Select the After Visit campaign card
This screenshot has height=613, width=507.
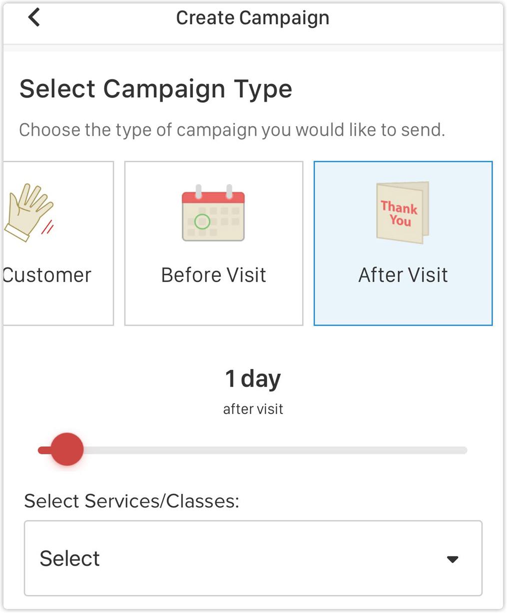tap(403, 243)
